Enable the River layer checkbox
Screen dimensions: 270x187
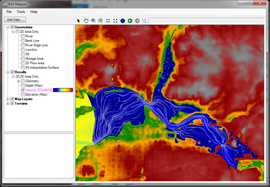click(23, 36)
